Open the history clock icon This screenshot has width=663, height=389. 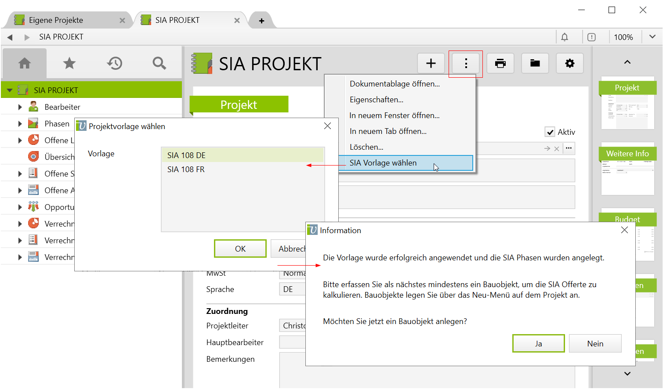coord(114,64)
